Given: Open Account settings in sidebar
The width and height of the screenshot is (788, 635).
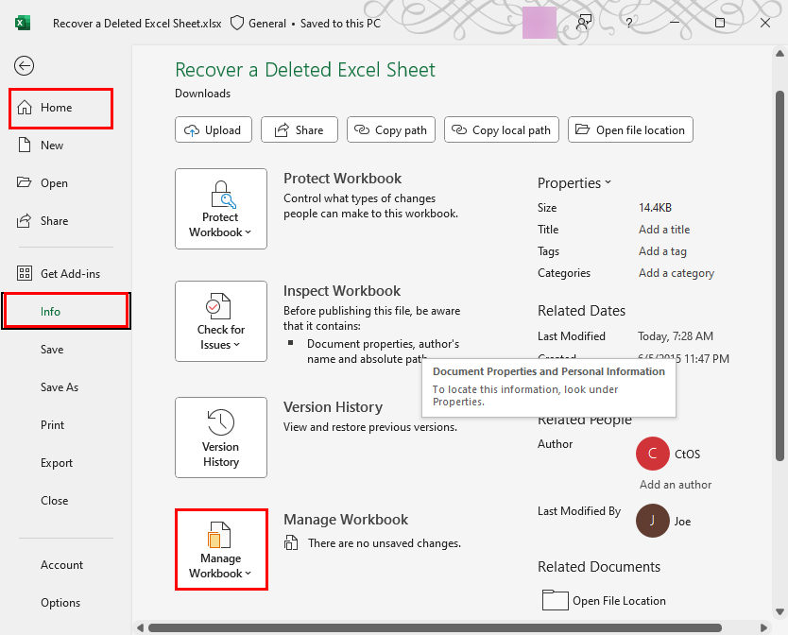Looking at the screenshot, I should coord(60,565).
